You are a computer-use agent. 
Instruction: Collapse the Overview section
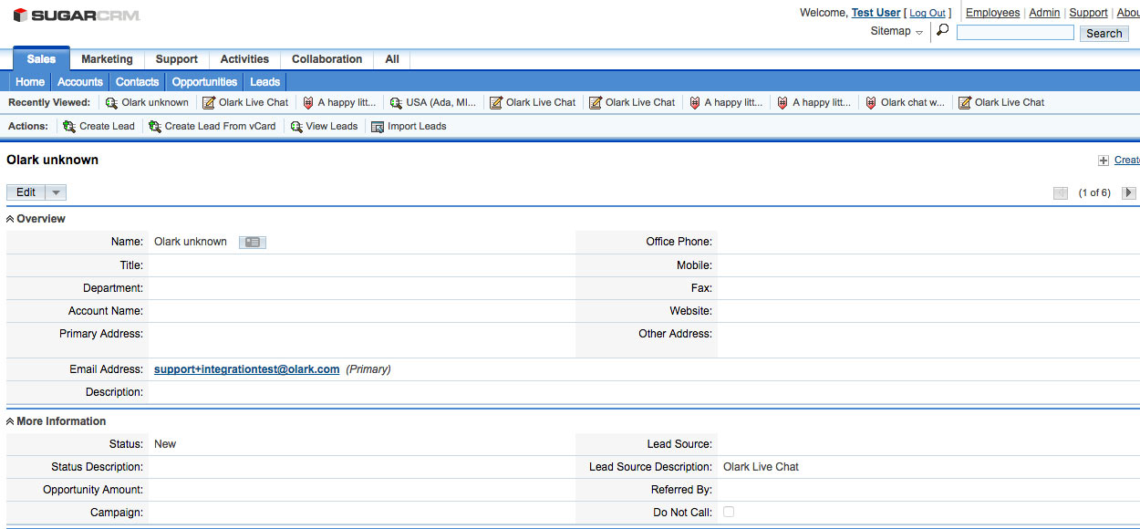coord(11,219)
